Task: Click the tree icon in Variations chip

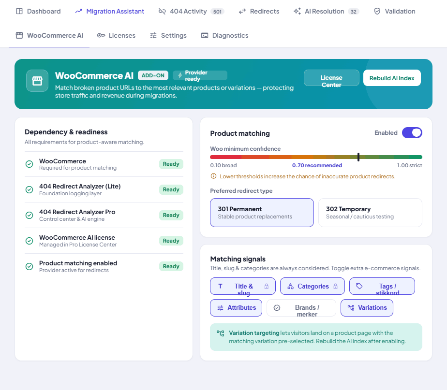Action: pyautogui.click(x=351, y=308)
